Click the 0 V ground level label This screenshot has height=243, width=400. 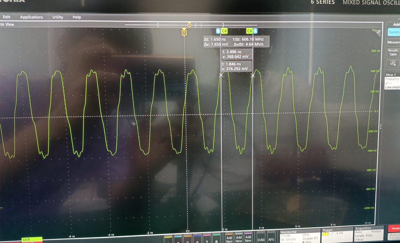click(376, 111)
